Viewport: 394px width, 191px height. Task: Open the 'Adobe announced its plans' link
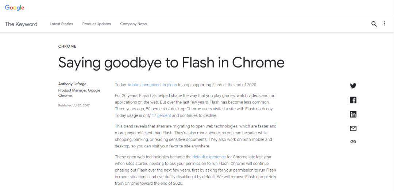(x=152, y=85)
